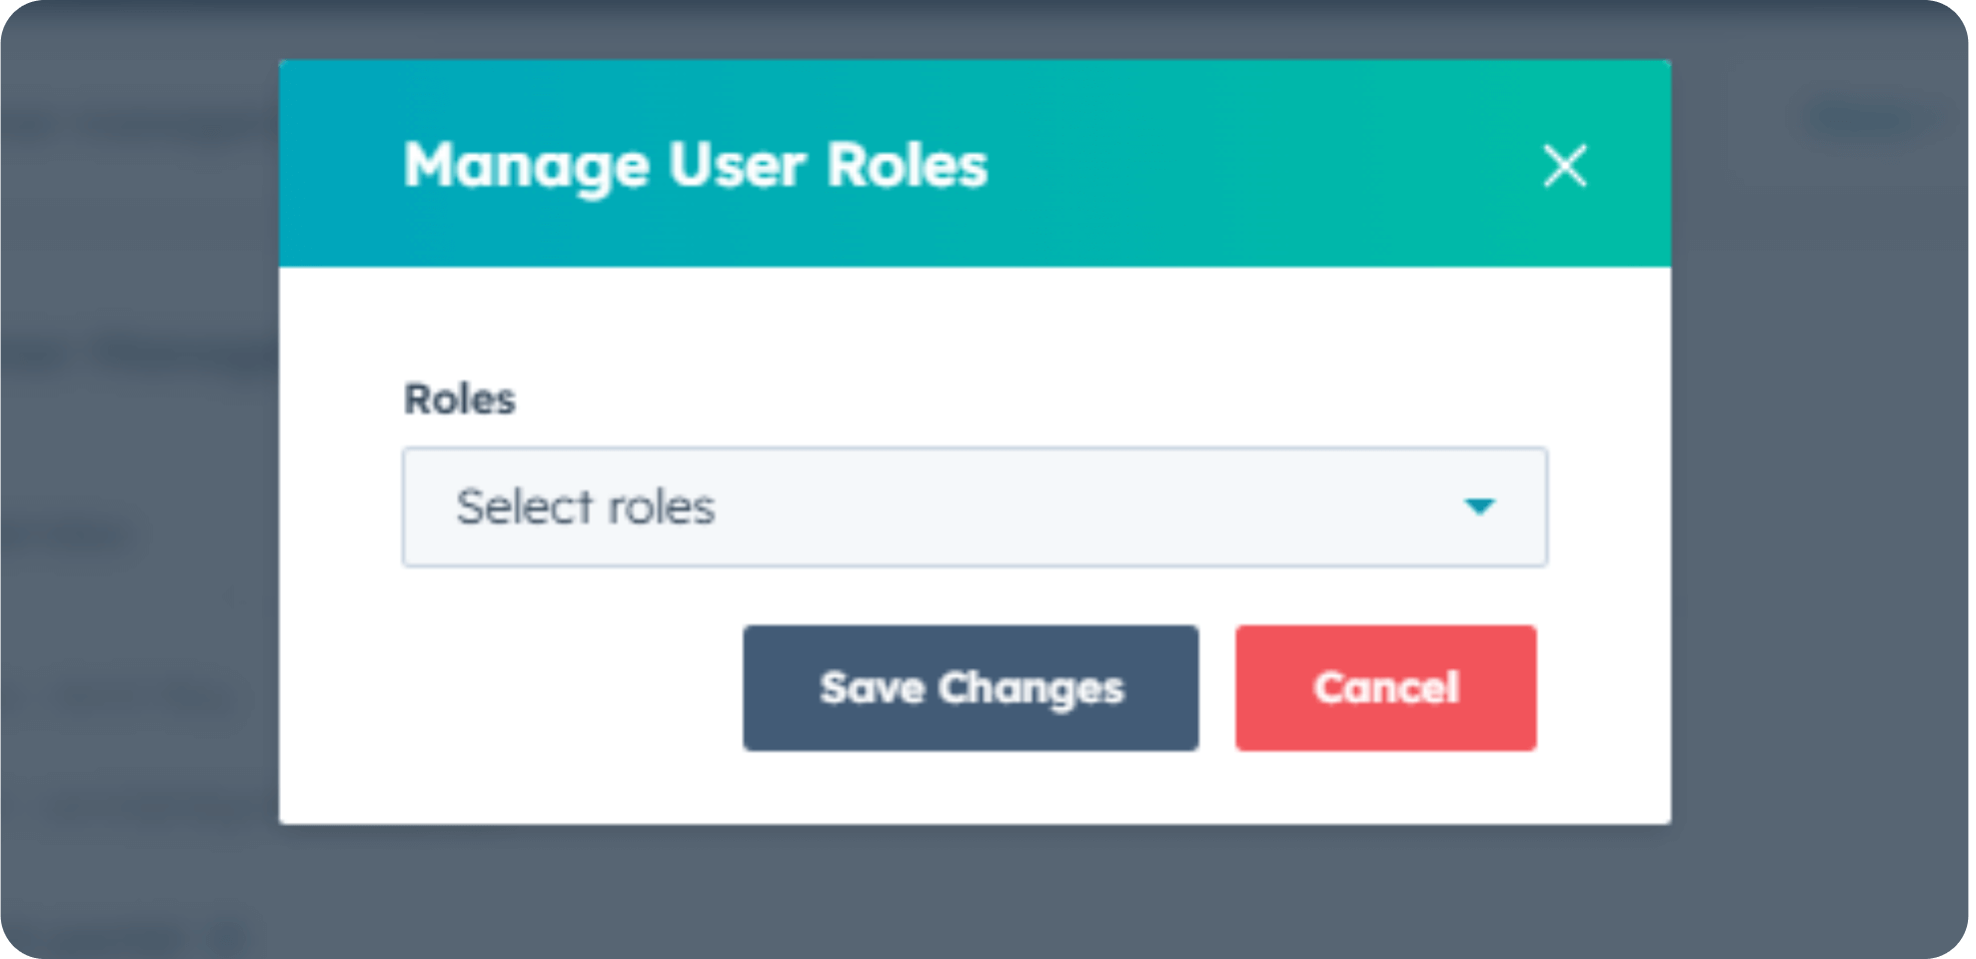This screenshot has width=1976, height=959.
Task: Select the Manage User Roles title
Action: (x=695, y=165)
